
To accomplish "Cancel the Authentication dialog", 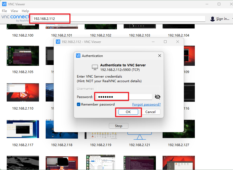I will (x=150, y=112).
